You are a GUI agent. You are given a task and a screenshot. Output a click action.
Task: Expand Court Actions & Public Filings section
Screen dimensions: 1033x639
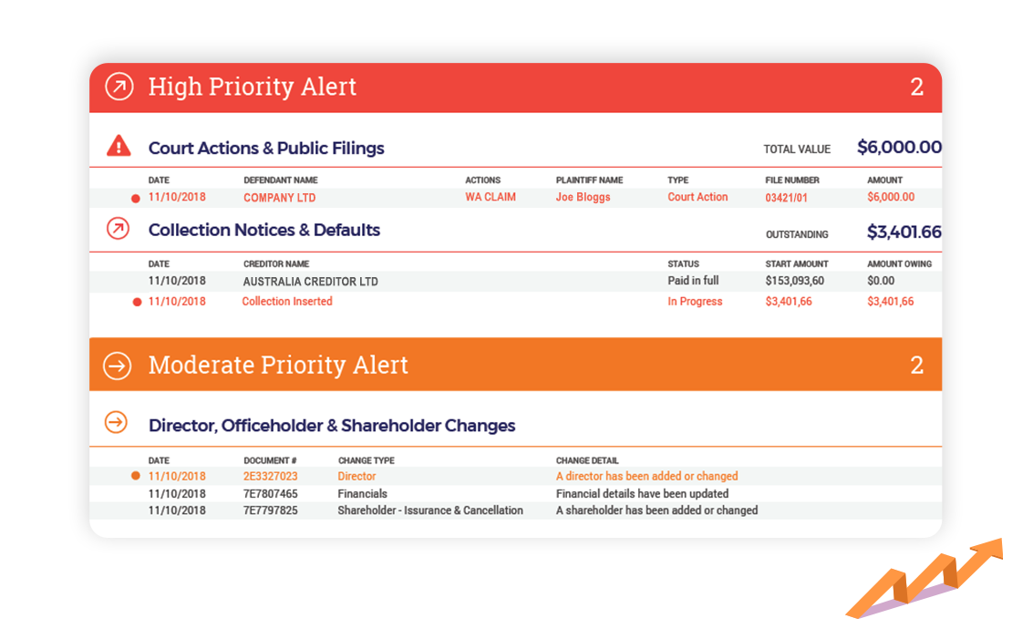coord(266,149)
